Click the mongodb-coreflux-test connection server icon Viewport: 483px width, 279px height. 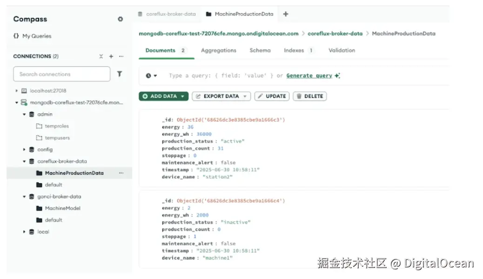pos(24,103)
